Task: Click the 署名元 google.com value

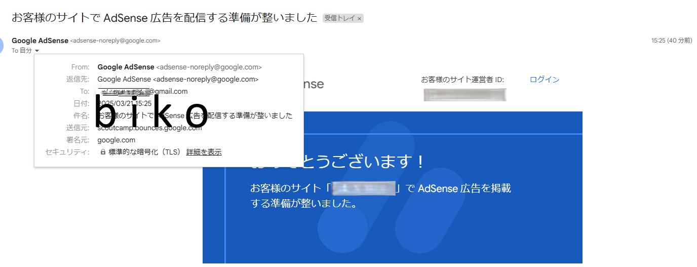Action: (117, 140)
